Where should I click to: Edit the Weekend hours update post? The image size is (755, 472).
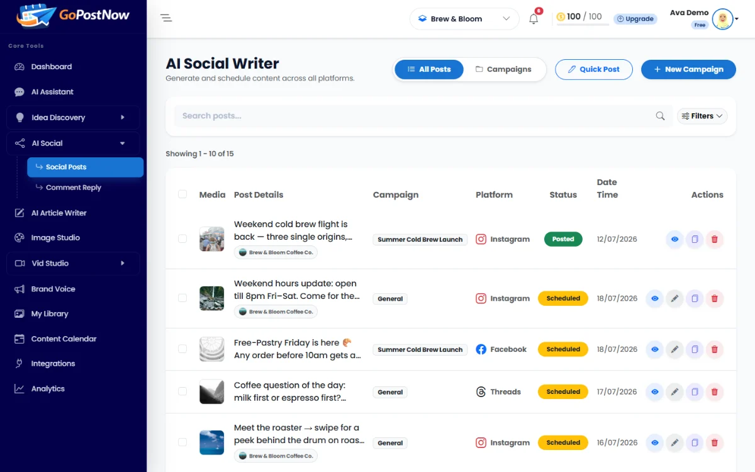pyautogui.click(x=674, y=298)
